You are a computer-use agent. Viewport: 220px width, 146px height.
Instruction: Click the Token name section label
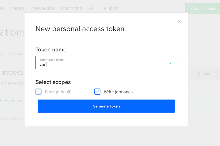point(51,49)
